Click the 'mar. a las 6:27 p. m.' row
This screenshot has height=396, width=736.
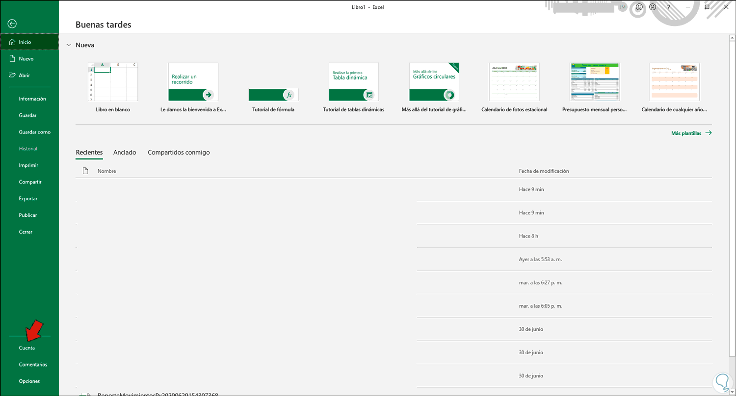tap(394, 283)
